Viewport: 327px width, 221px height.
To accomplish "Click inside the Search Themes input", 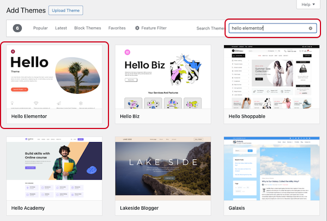I will pyautogui.click(x=267, y=28).
